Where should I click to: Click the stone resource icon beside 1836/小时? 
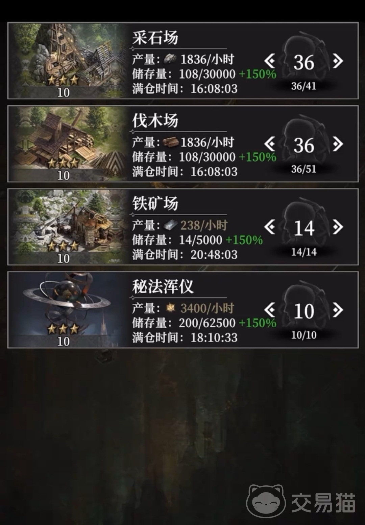170,59
